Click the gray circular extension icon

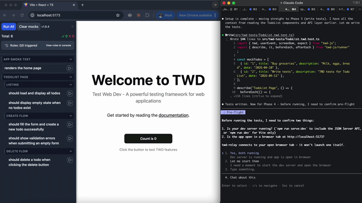coord(130,15)
